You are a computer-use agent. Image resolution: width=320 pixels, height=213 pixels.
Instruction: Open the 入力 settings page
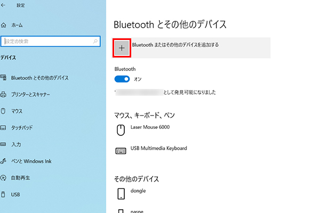pyautogui.click(x=11, y=144)
